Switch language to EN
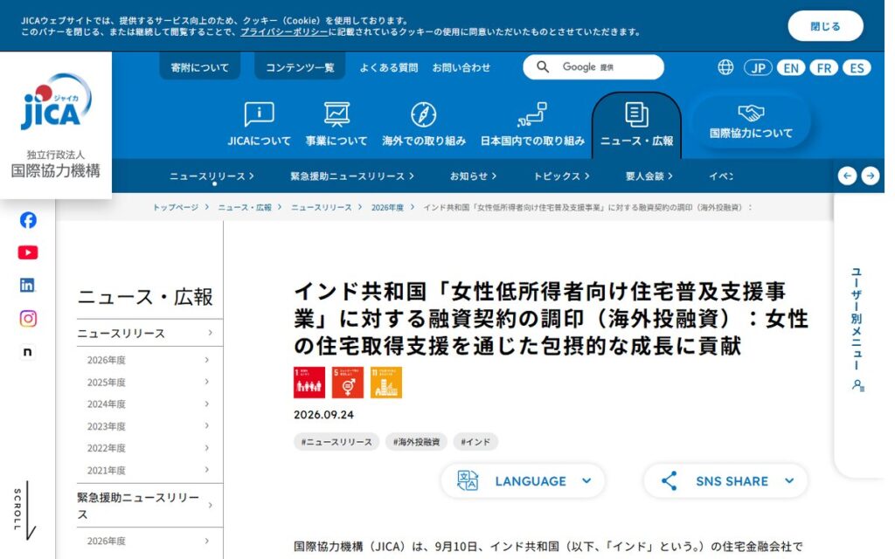This screenshot has height=559, width=895. click(791, 68)
